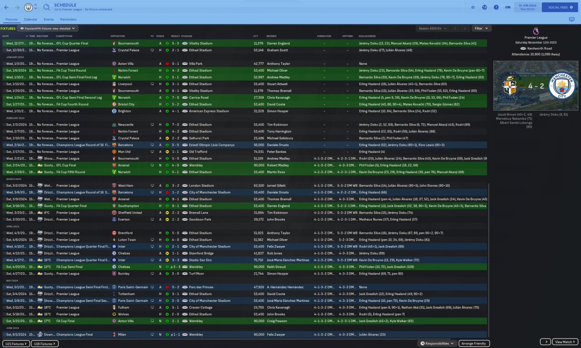Screen dimensions: 581x348
Task: Sort by the Date column header
Action: coord(5,36)
